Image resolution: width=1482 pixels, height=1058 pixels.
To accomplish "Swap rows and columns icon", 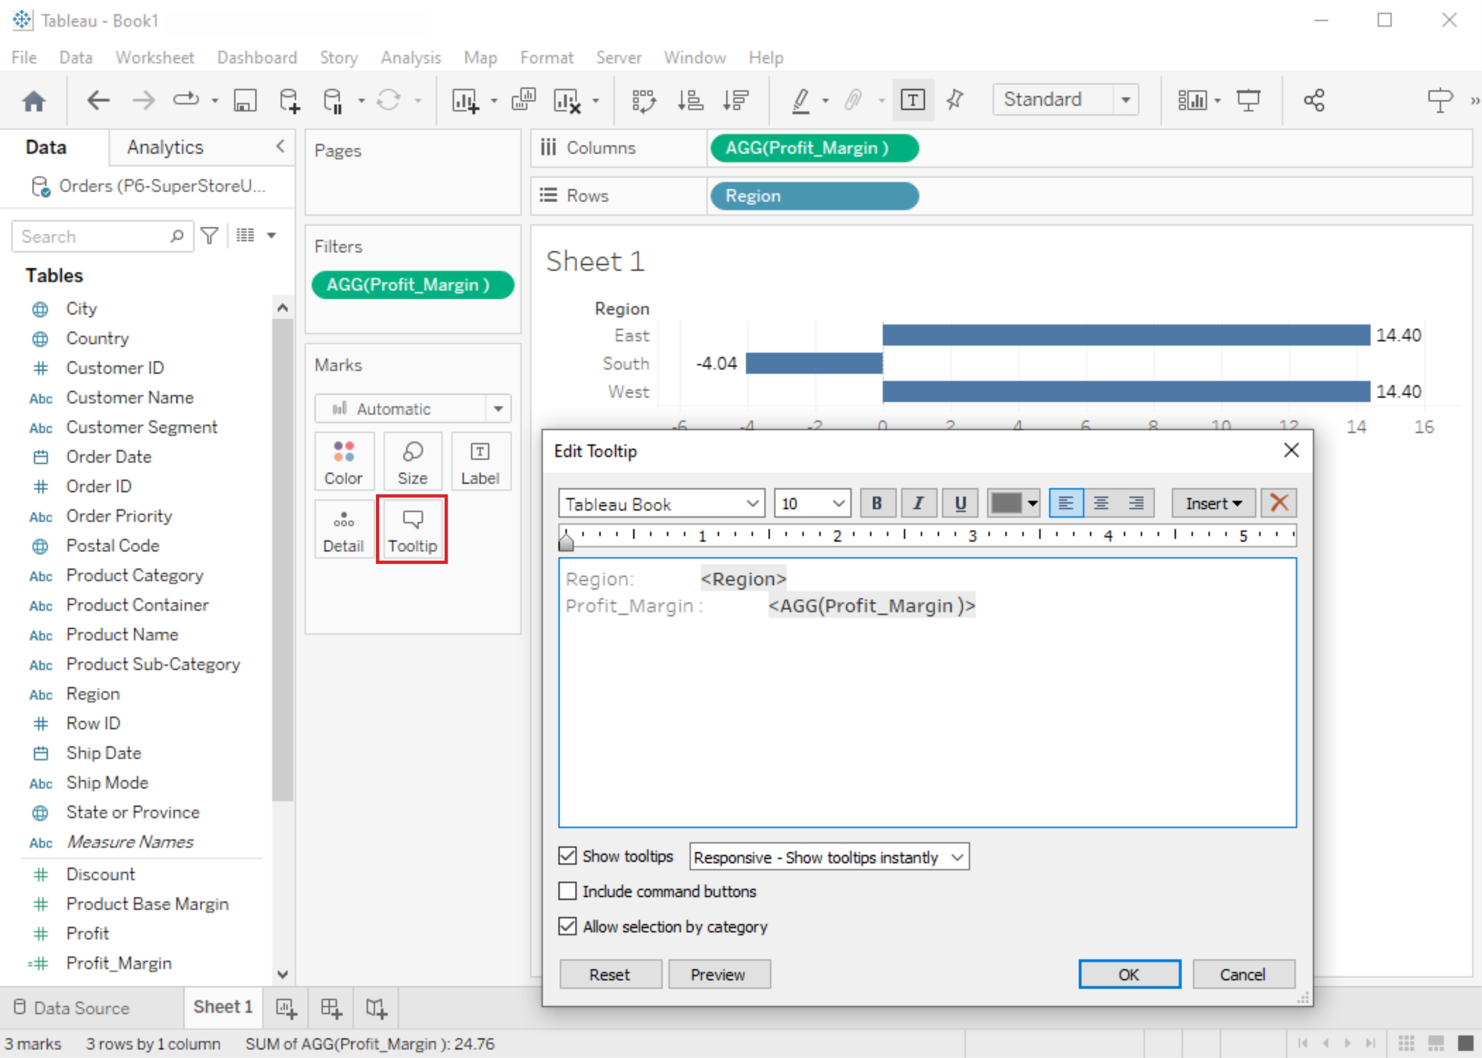I will [644, 100].
